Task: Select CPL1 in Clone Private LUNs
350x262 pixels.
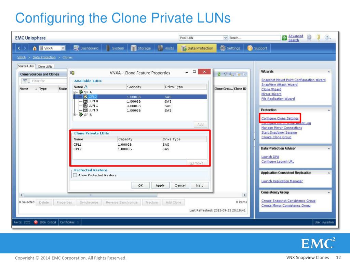Action: coord(140,144)
